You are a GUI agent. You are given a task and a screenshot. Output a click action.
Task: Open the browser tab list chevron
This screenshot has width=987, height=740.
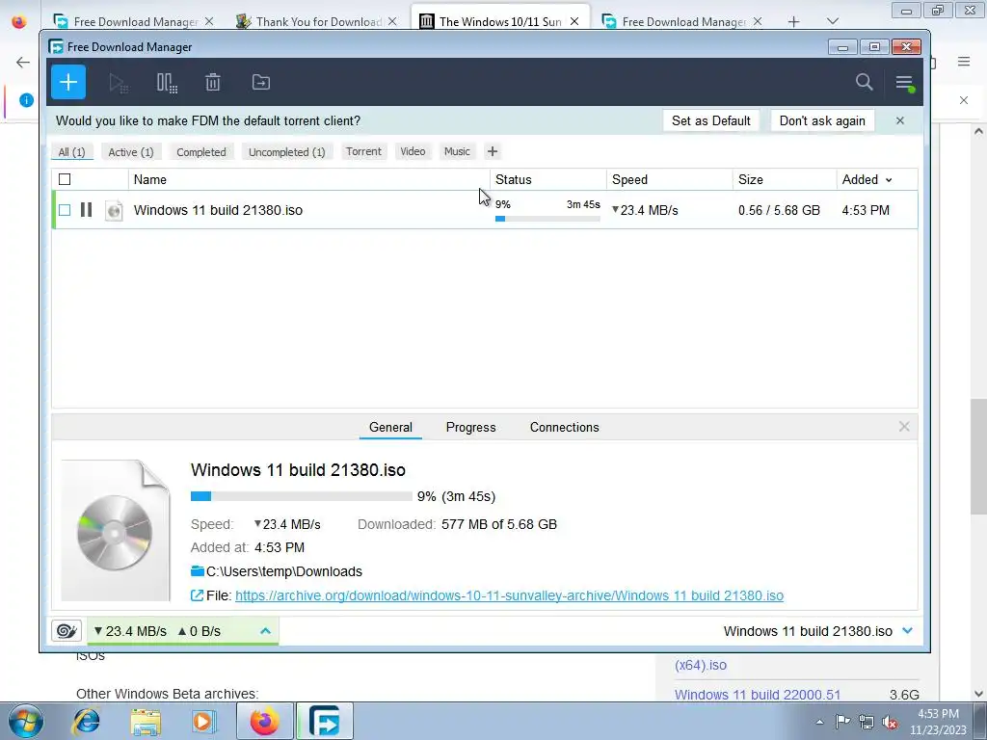[832, 21]
